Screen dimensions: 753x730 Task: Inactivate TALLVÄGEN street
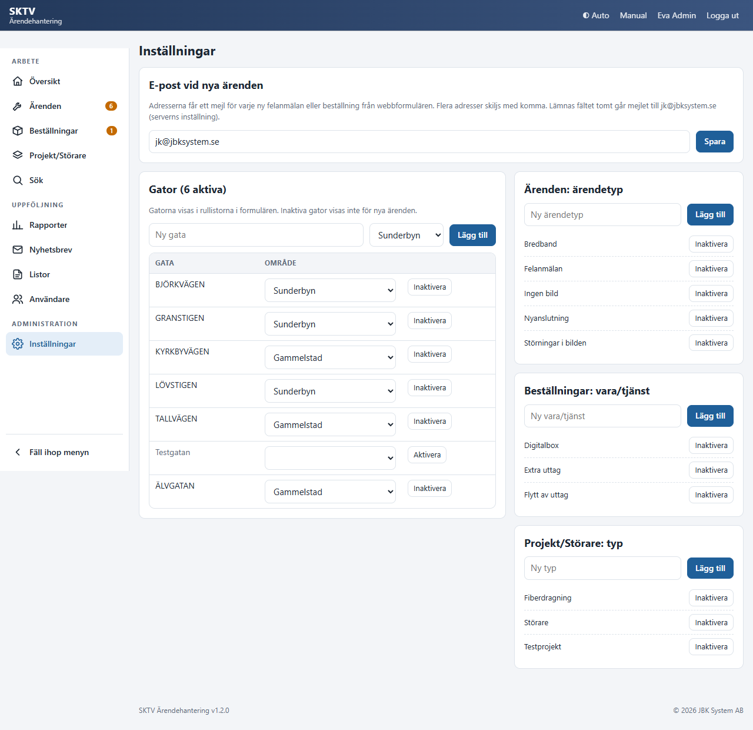click(x=429, y=422)
